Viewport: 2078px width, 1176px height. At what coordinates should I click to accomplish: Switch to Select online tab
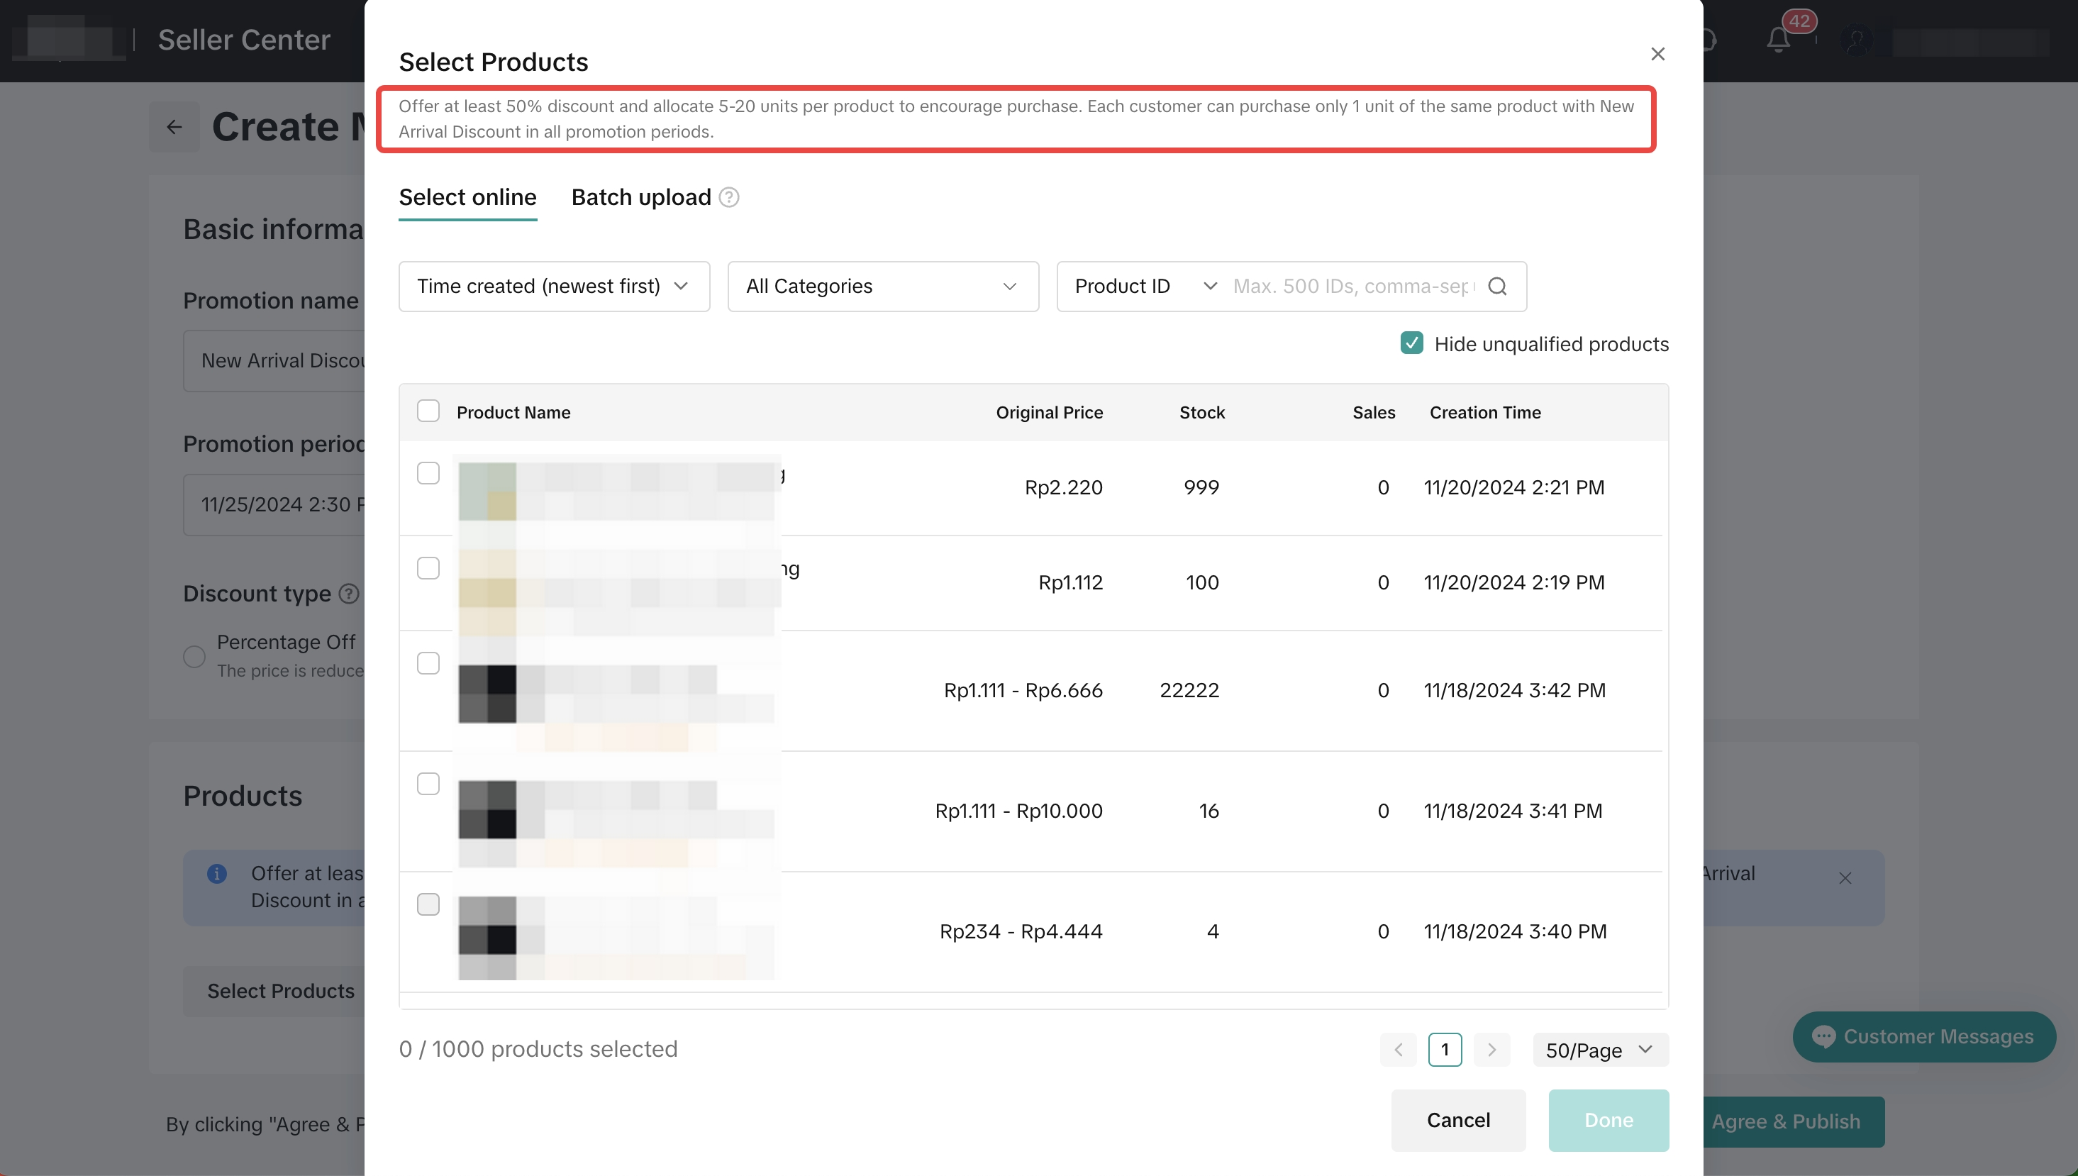tap(467, 197)
